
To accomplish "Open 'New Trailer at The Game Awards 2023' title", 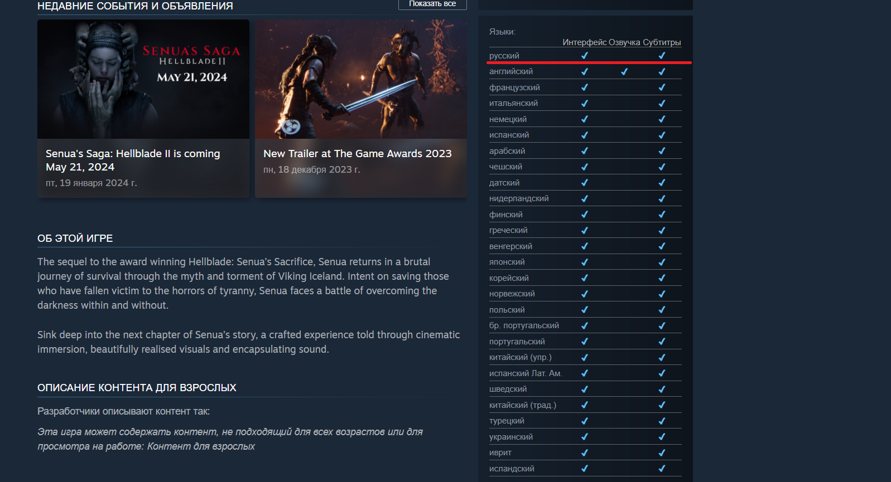I will coord(358,153).
